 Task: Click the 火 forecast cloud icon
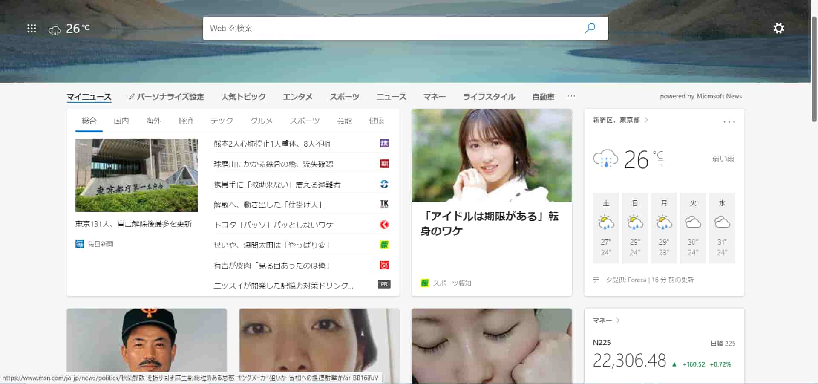(x=693, y=222)
